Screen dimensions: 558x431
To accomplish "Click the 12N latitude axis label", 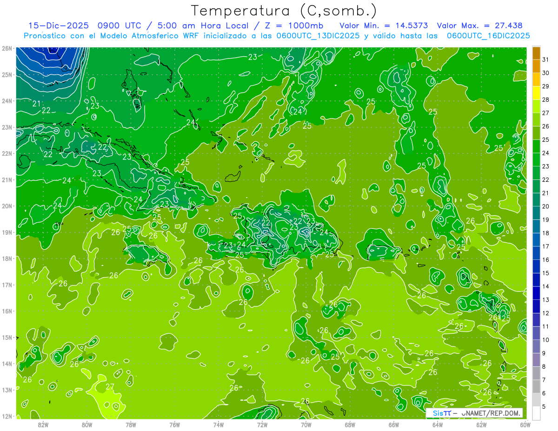I will click(x=7, y=416).
